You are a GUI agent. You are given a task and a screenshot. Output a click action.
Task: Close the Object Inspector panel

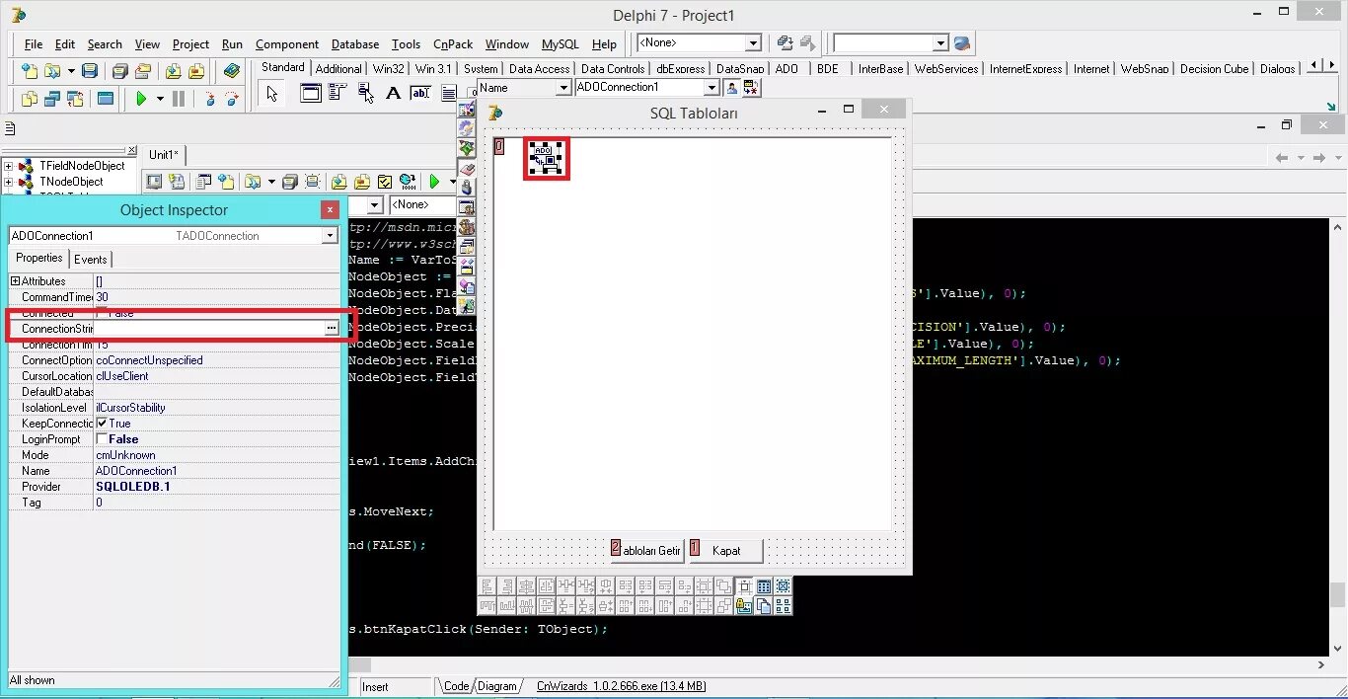[330, 209]
